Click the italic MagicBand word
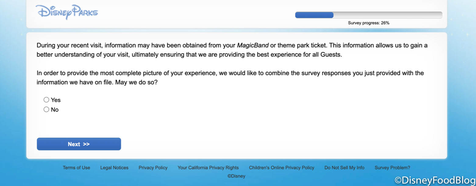Image resolution: width=476 pixels, height=186 pixels. click(x=253, y=46)
